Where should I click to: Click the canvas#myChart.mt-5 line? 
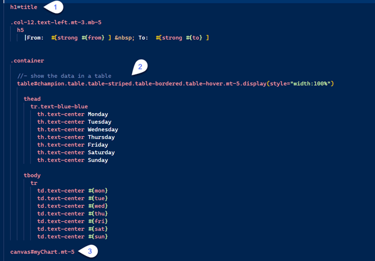coord(42,252)
